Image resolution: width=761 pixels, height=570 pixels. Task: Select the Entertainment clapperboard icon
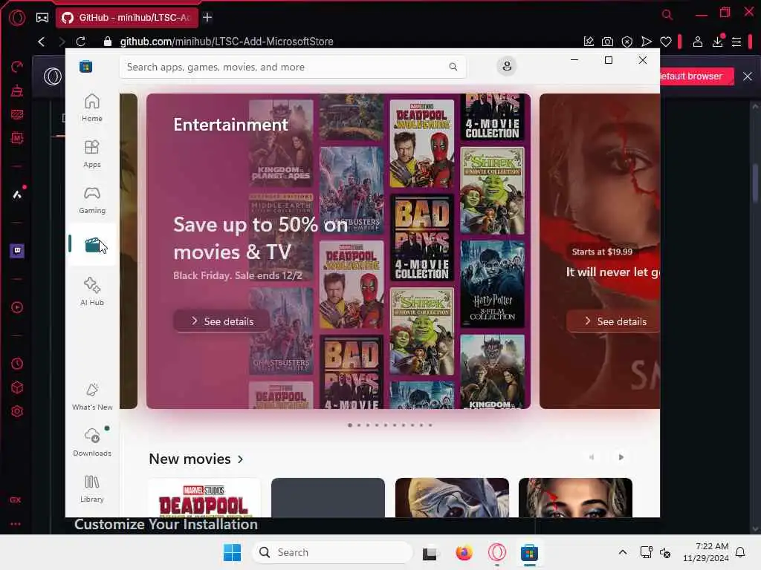pos(92,244)
